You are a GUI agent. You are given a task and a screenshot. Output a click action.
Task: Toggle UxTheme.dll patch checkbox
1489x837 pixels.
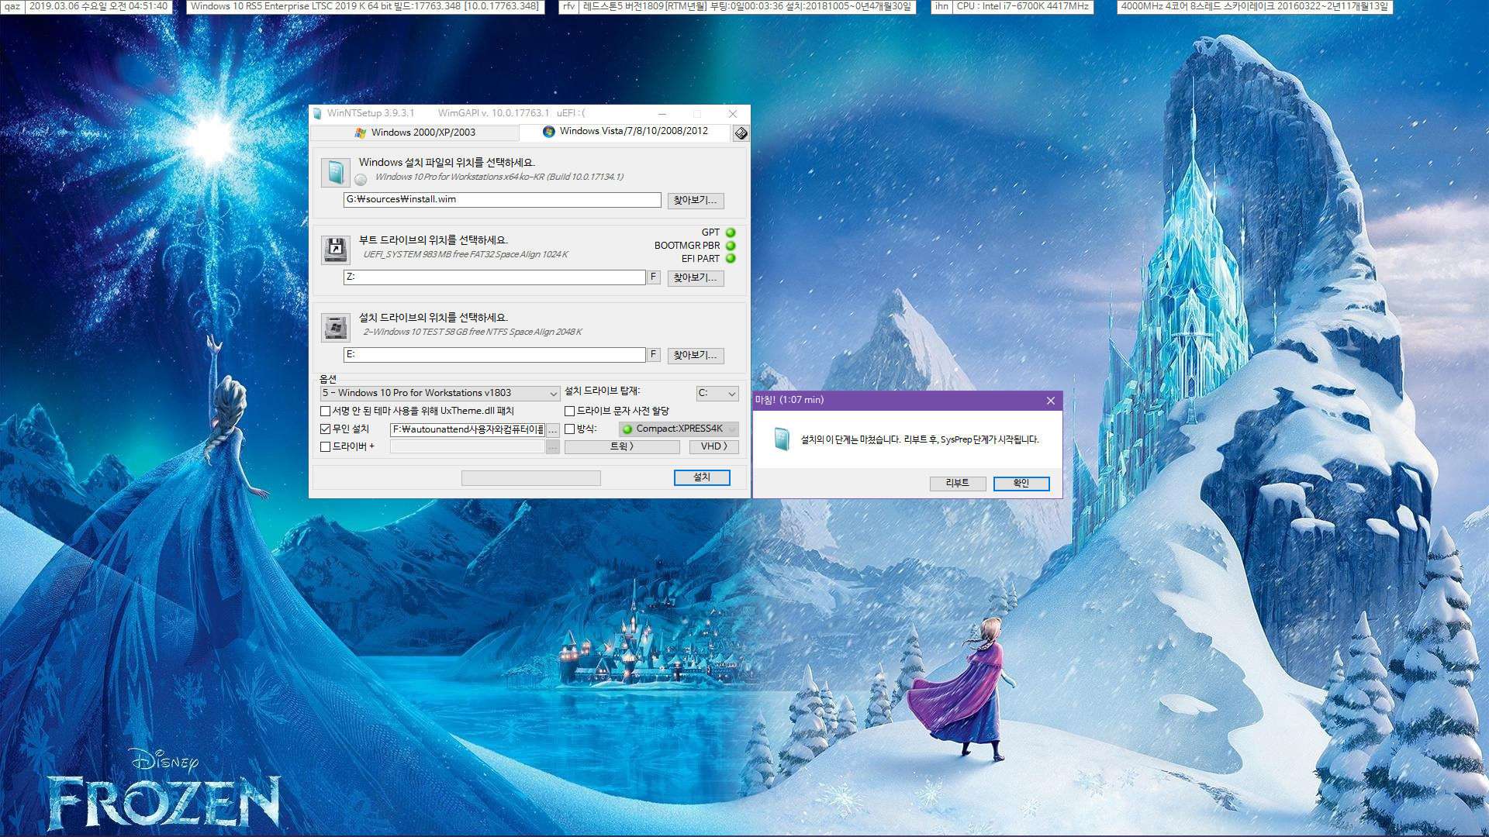coord(325,412)
